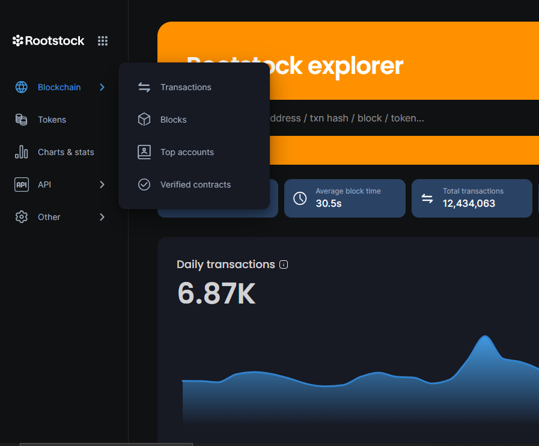Click the Verified contracts checkmark icon
The width and height of the screenshot is (539, 446).
144,185
